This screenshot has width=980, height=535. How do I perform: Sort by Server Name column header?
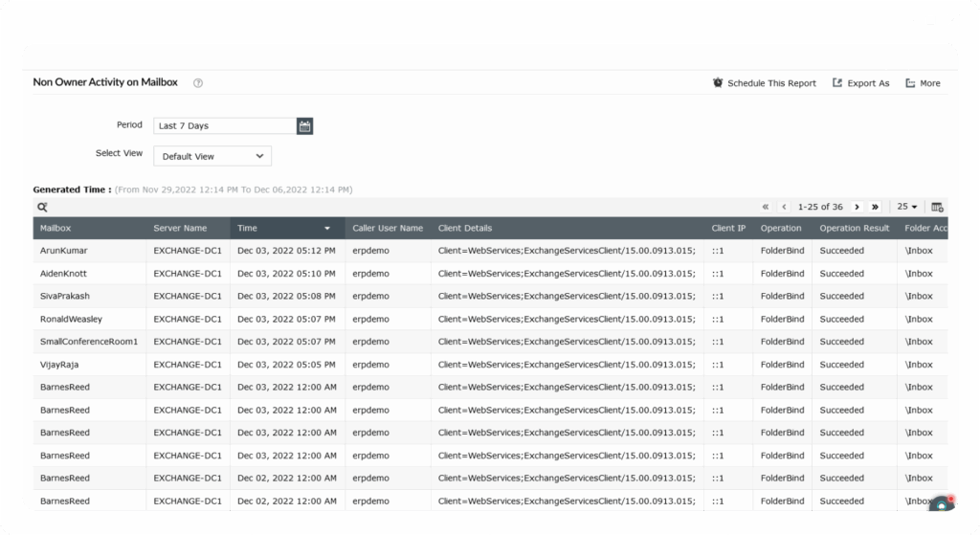tap(180, 228)
